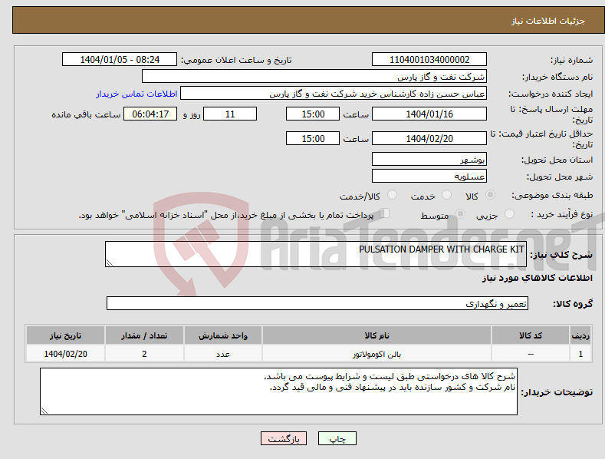Click the response deadline time field beside 1404/01/16

click(x=313, y=114)
